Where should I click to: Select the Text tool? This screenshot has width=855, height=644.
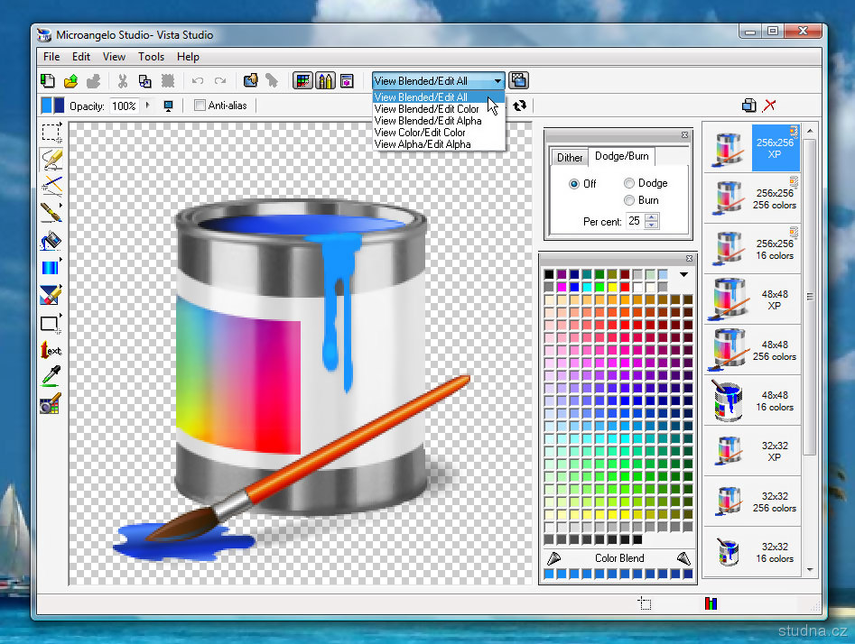coord(51,349)
